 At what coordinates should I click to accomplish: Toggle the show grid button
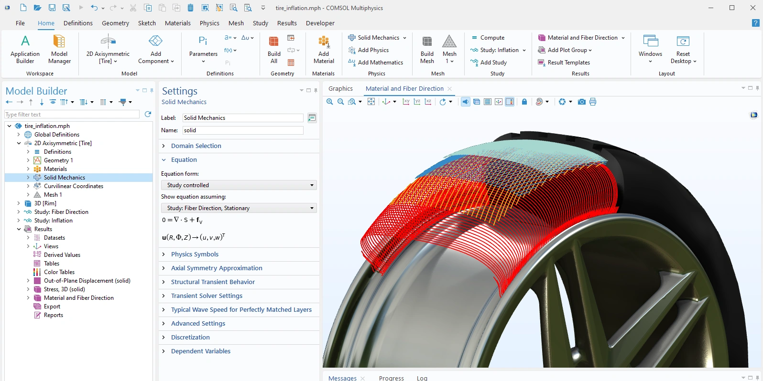point(488,102)
